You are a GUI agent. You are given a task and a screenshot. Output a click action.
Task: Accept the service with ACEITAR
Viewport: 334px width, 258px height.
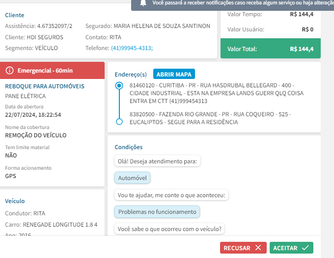click(291, 248)
